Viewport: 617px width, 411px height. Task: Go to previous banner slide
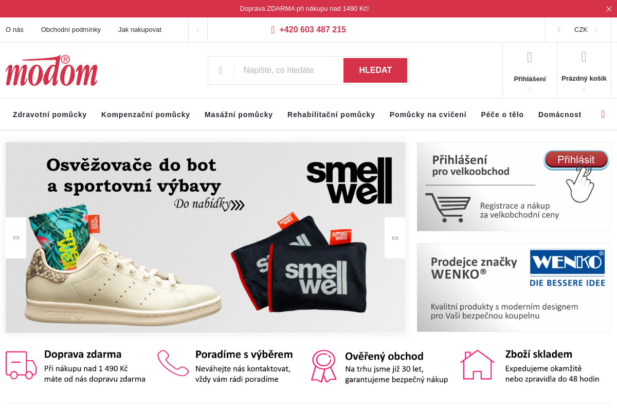click(16, 238)
